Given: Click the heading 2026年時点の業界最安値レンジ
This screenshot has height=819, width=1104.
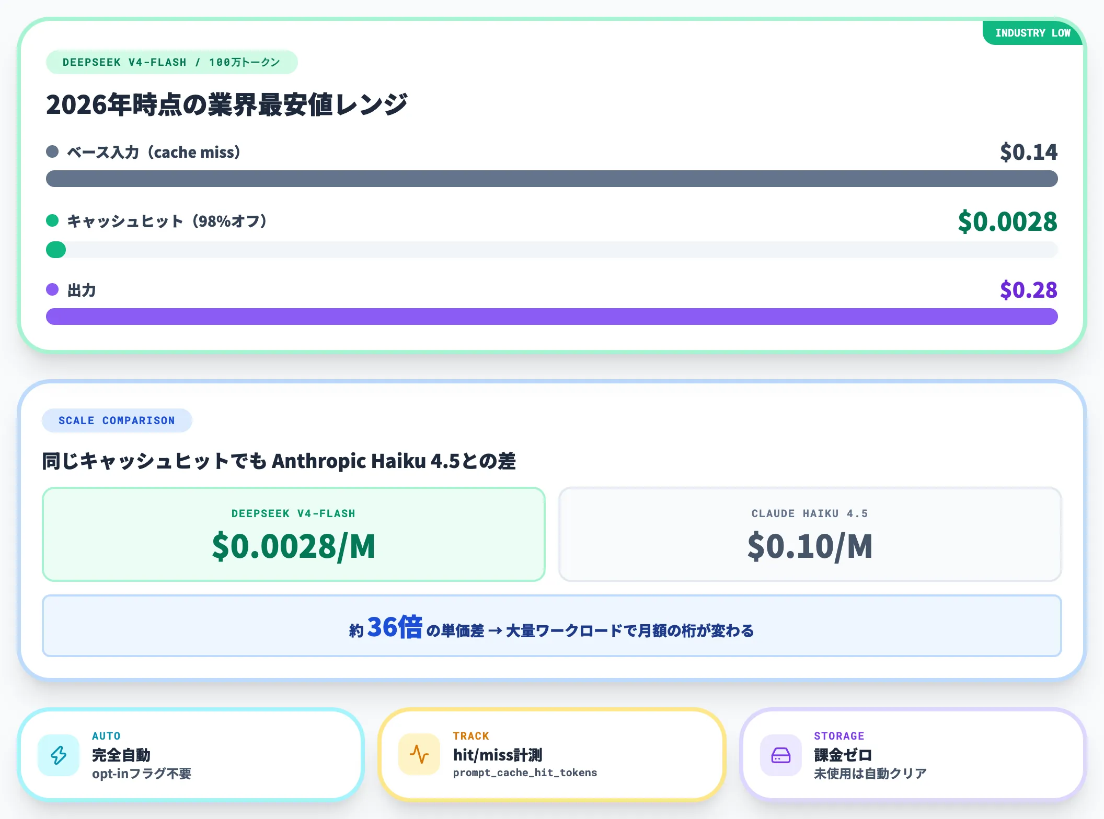Looking at the screenshot, I should (x=227, y=104).
